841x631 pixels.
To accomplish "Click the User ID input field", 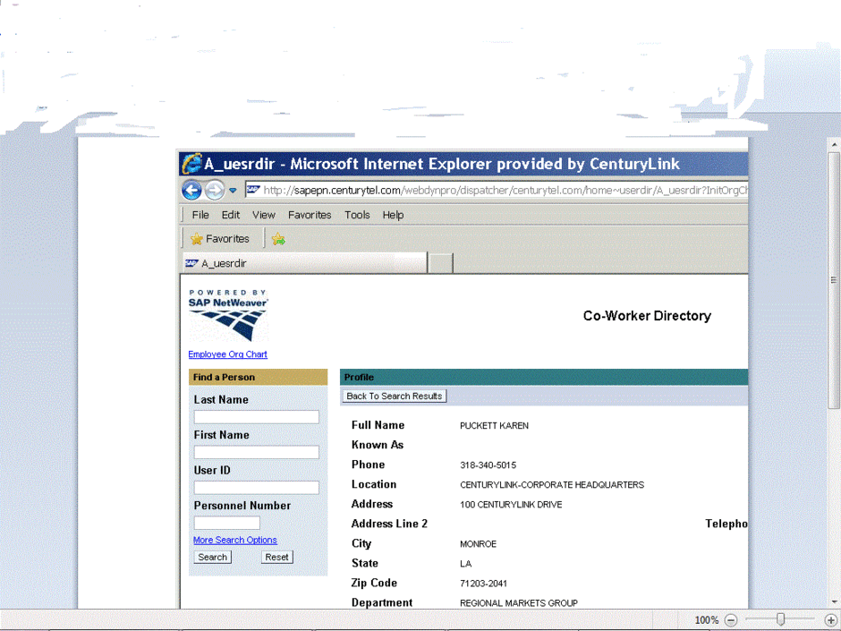I will tap(257, 487).
